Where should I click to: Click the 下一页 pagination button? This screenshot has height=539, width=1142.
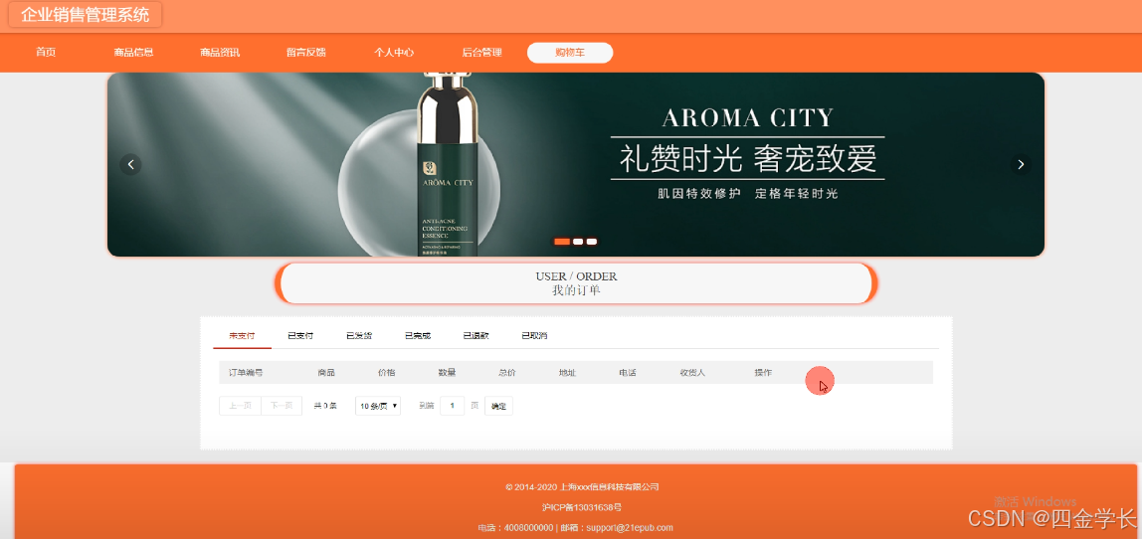(282, 406)
